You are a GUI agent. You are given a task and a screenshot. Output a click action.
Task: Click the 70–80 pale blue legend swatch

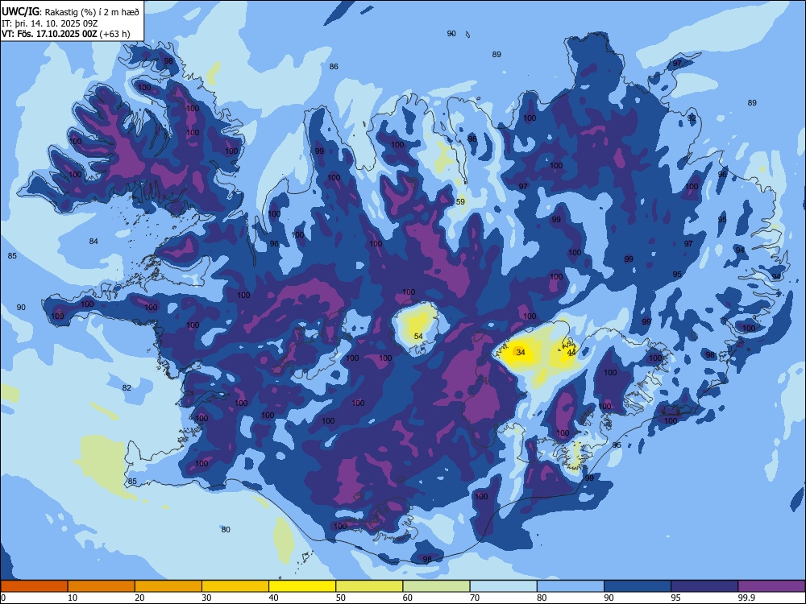point(503,586)
